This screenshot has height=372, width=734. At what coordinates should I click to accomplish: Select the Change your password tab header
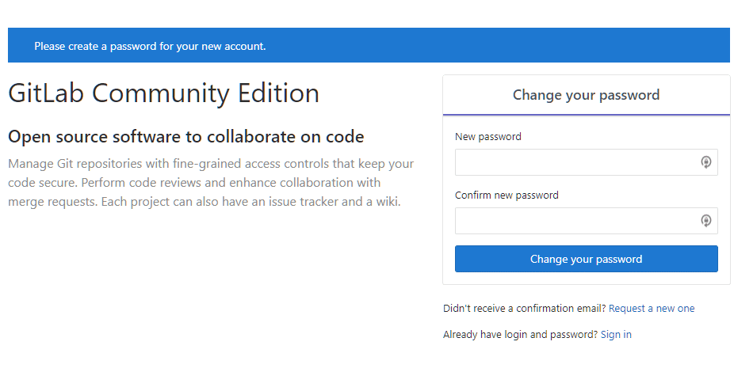586,95
